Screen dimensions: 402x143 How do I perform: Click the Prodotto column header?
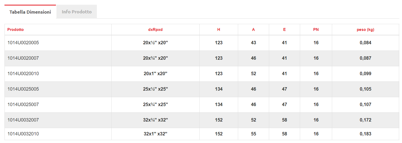(15, 30)
